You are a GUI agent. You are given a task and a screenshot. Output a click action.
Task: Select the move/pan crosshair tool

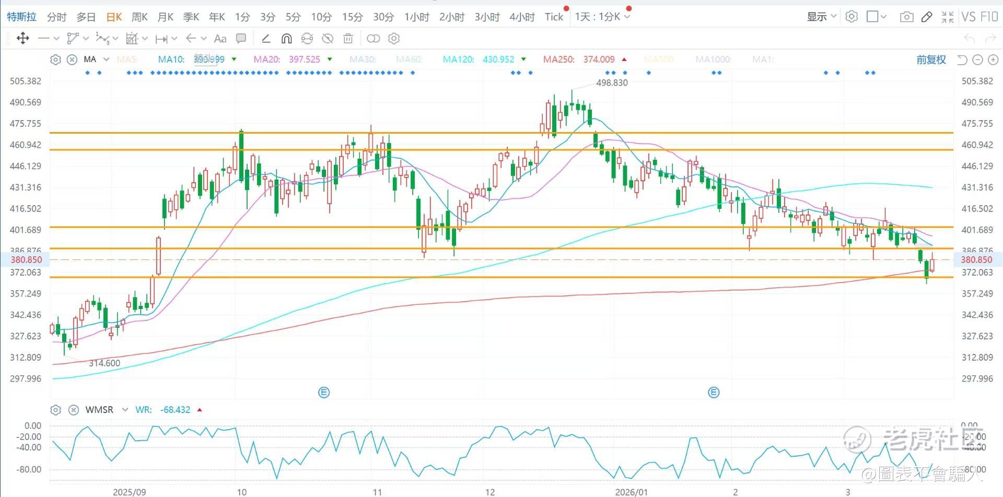(x=23, y=38)
